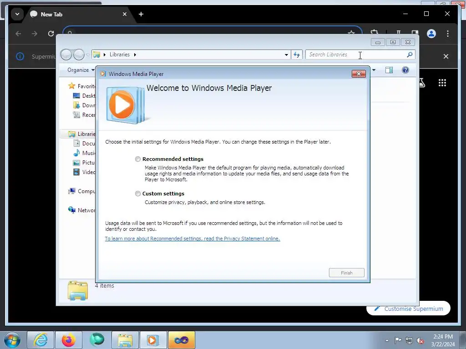Open Pictures library in the navigation pane
The width and height of the screenshot is (466, 349).
[84, 163]
